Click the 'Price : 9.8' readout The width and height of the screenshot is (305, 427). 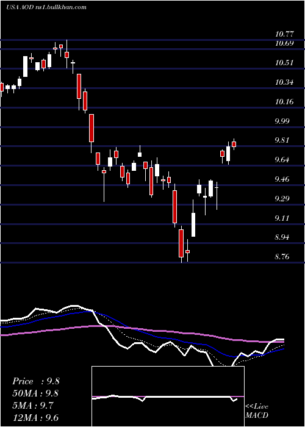point(35,381)
